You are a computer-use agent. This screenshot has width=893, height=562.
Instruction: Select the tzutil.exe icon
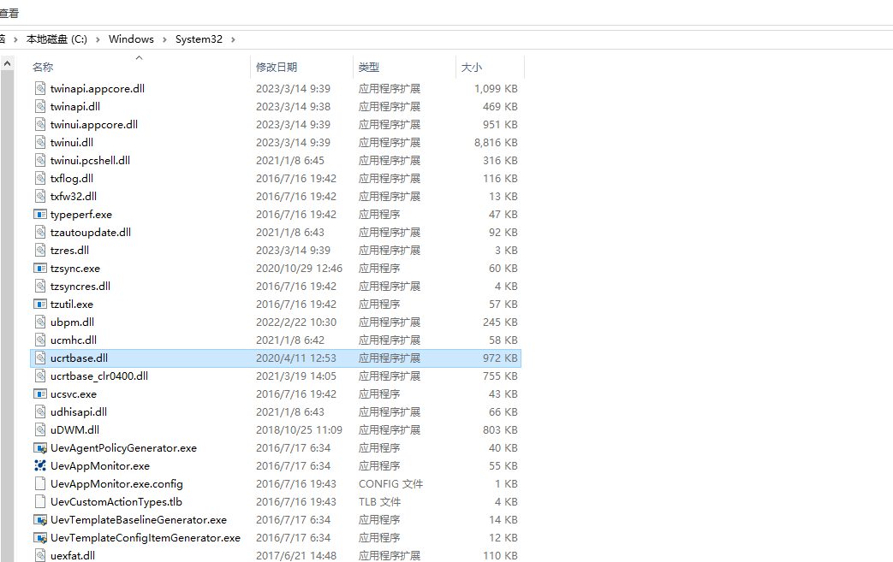(39, 304)
